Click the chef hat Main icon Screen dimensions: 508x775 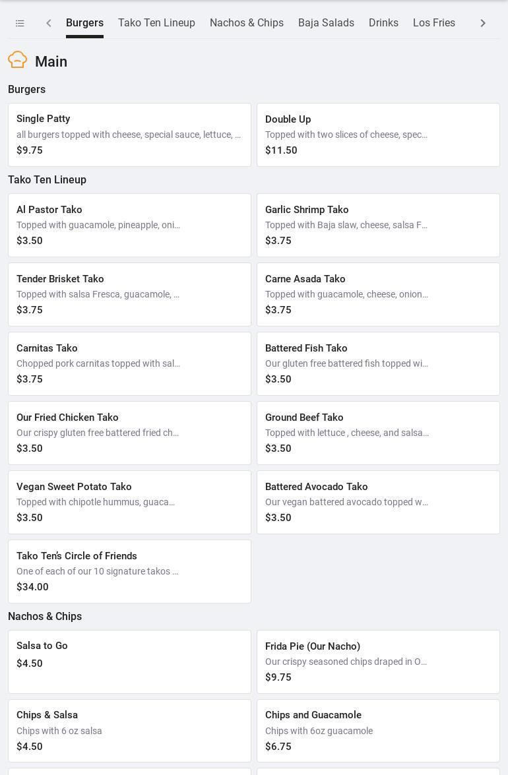pos(18,60)
